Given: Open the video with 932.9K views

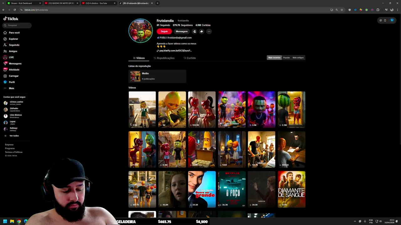Looking at the screenshot, I should (x=202, y=109).
